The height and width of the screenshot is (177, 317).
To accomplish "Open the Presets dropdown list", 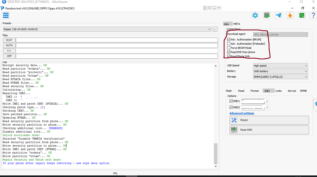I will pos(107,29).
